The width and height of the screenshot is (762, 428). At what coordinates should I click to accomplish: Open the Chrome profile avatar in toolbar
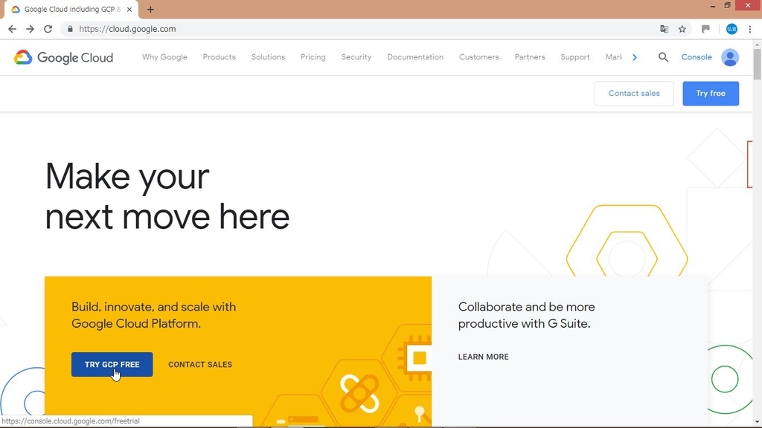(x=731, y=29)
